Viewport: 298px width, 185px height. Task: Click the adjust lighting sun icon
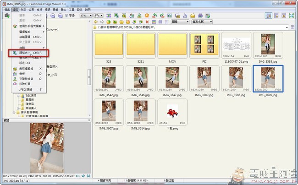click(x=147, y=16)
